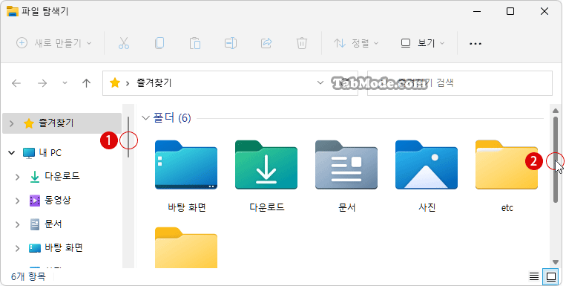566x286 pixels.
Task: Switch to details view in status bar
Action: pyautogui.click(x=534, y=276)
